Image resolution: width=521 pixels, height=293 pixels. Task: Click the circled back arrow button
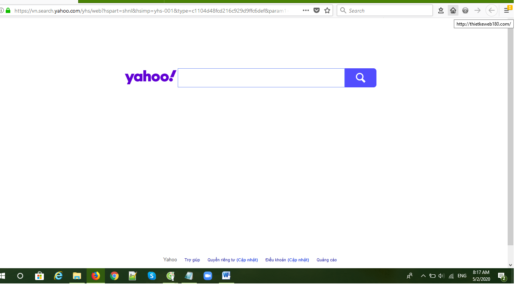(492, 11)
